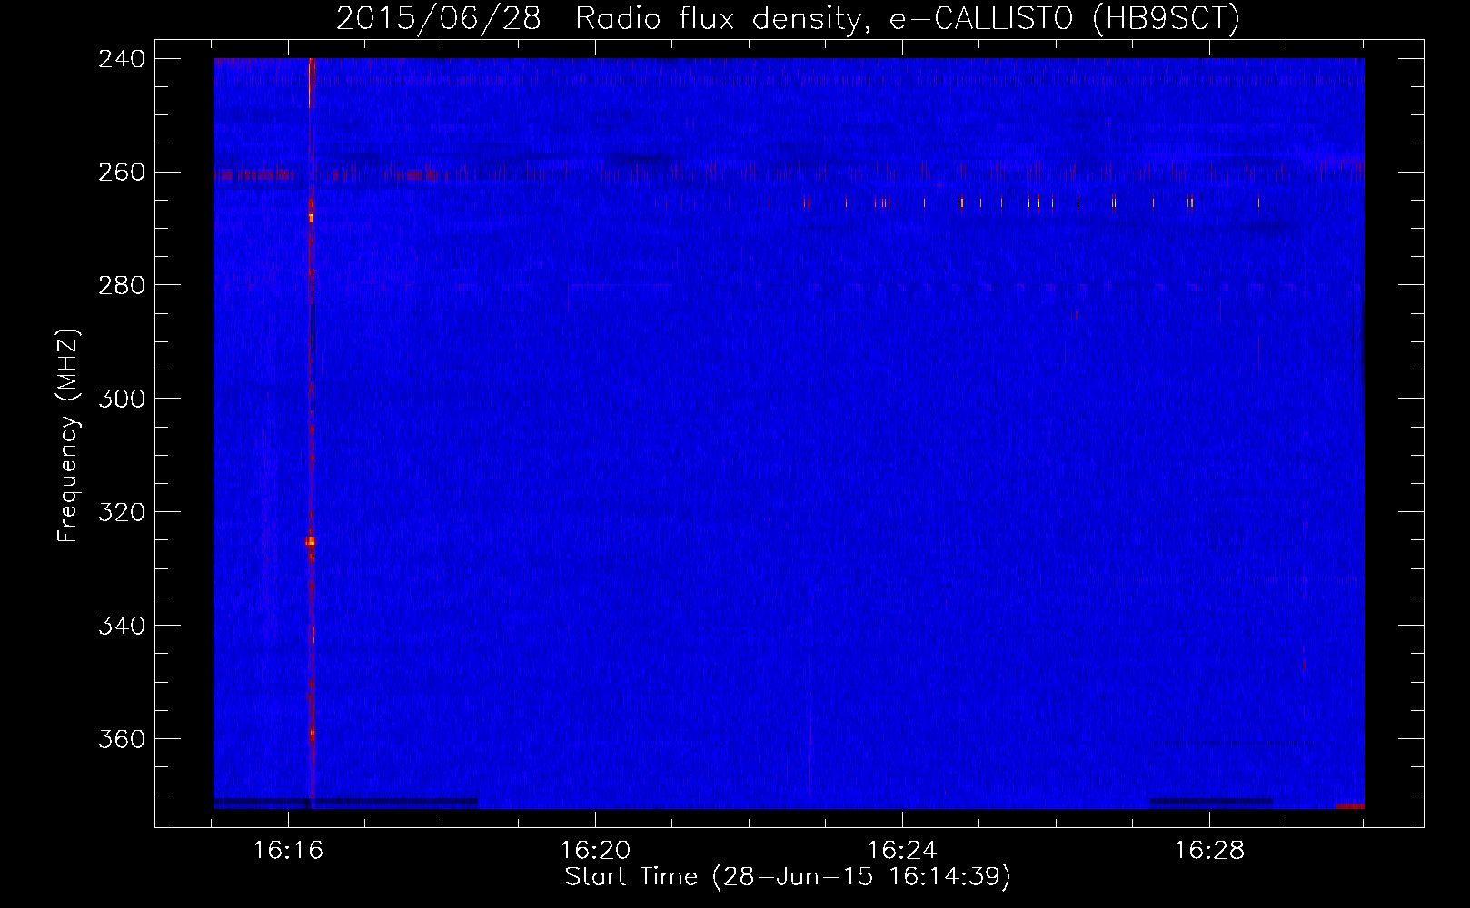Select the 320 frequency tick label
The width and height of the screenshot is (1470, 908).
click(x=122, y=512)
